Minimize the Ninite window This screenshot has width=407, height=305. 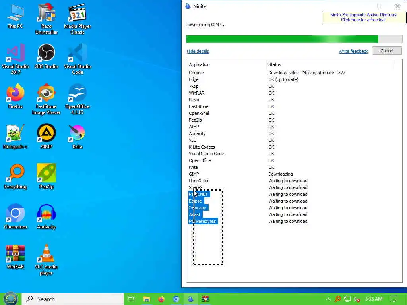tap(361, 6)
